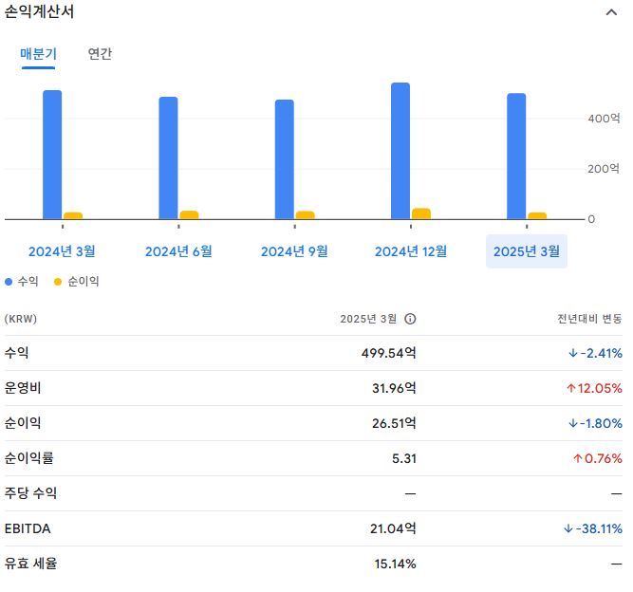Collapse the 손익계산서 section chevron

611,13
